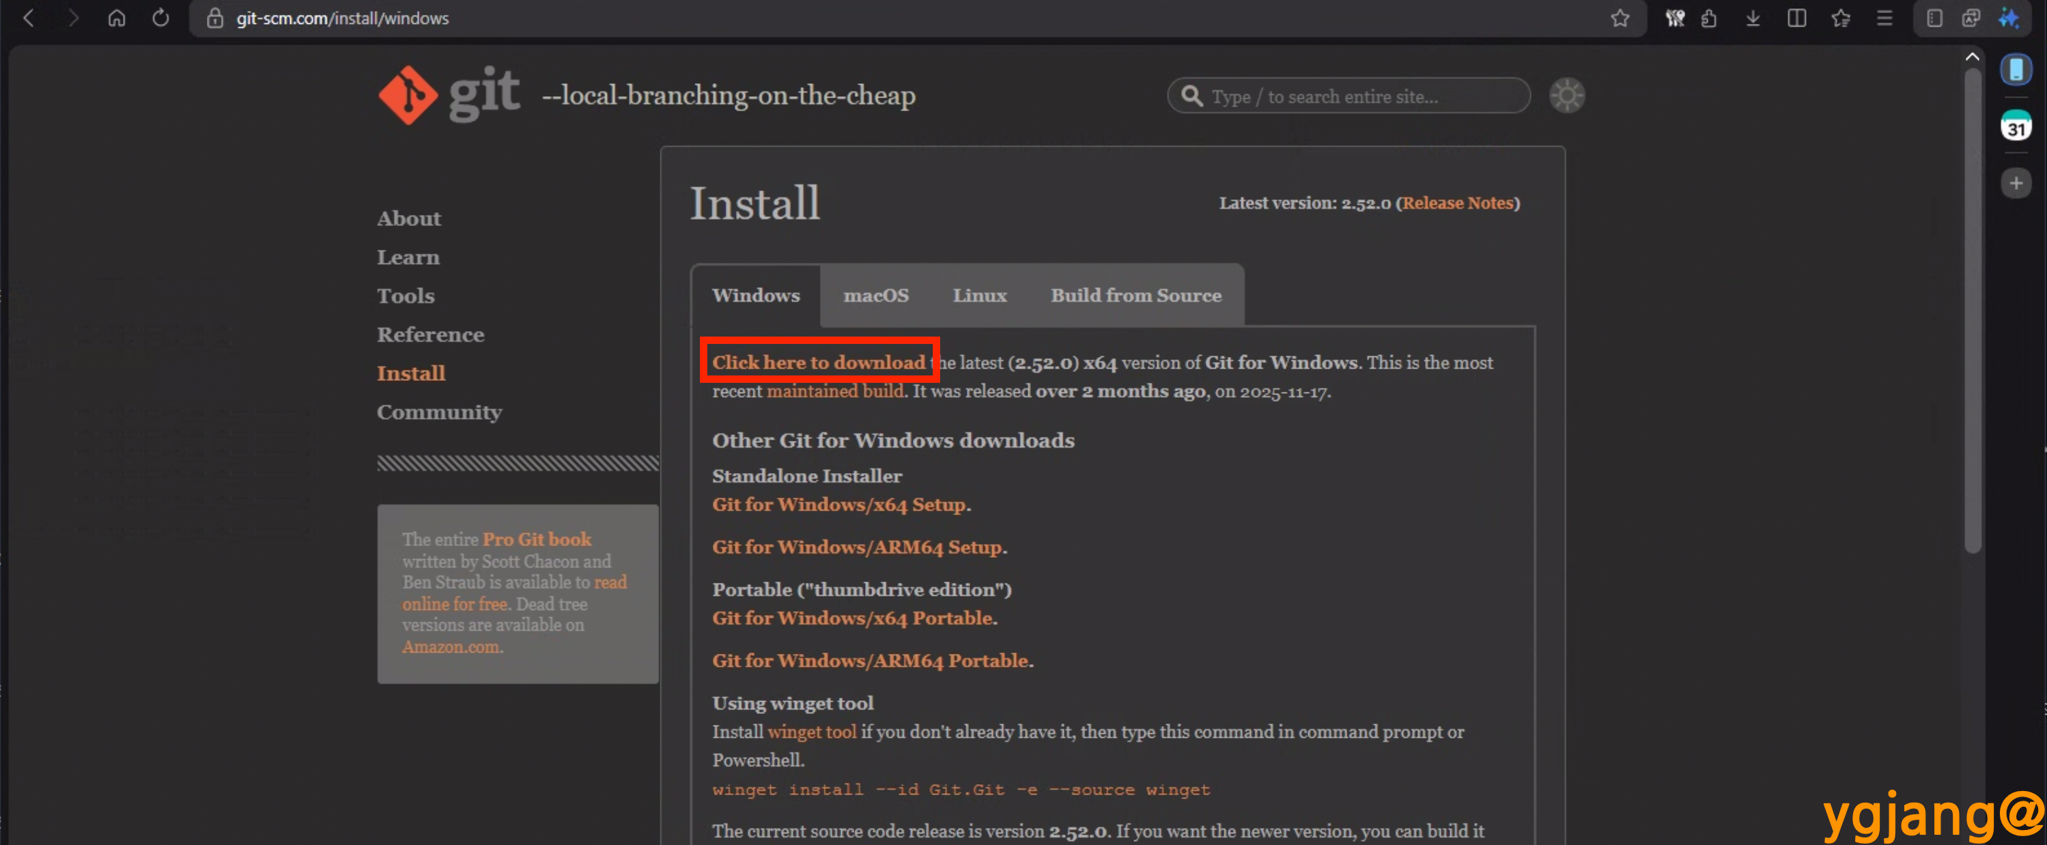Click the 'Click here to download' link
2047x845 pixels.
pyautogui.click(x=819, y=362)
